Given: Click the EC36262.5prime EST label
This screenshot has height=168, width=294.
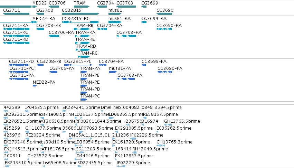Looking at the screenshot, I should (x=174, y=128).
